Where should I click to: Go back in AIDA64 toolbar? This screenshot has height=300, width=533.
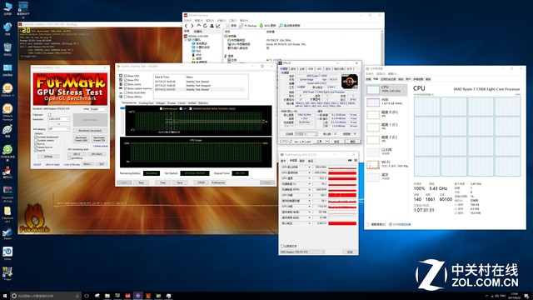pyautogui.click(x=186, y=26)
